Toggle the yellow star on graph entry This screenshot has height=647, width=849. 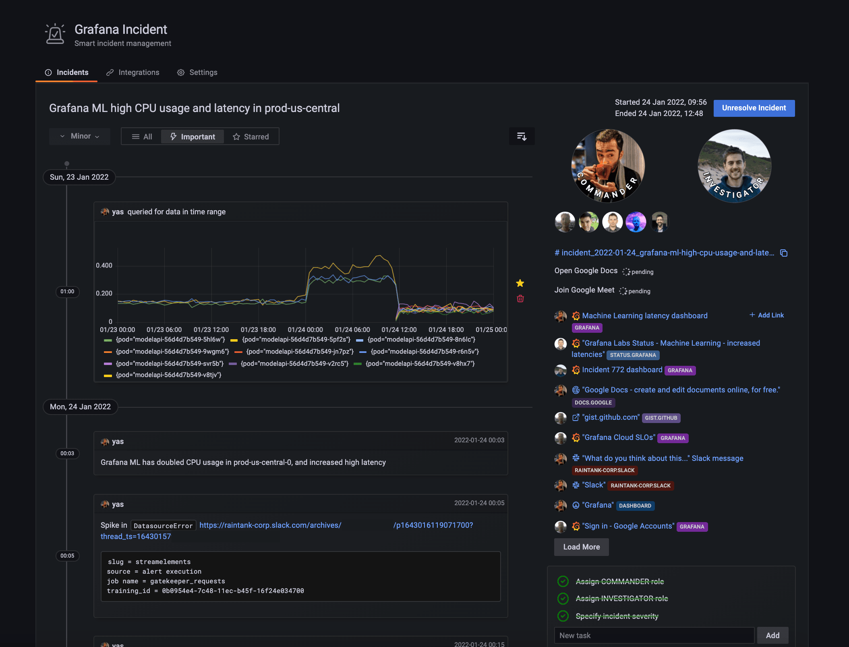[520, 283]
